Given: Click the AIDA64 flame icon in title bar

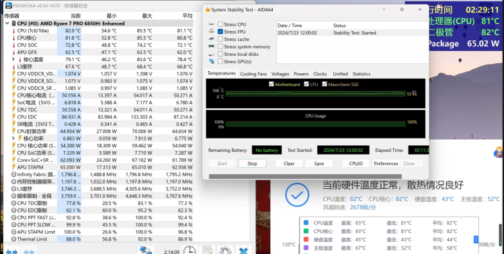Looking at the screenshot, I should (208, 9).
